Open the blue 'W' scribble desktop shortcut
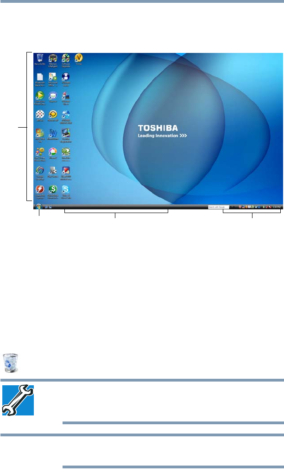The image size is (284, 473). point(53,135)
